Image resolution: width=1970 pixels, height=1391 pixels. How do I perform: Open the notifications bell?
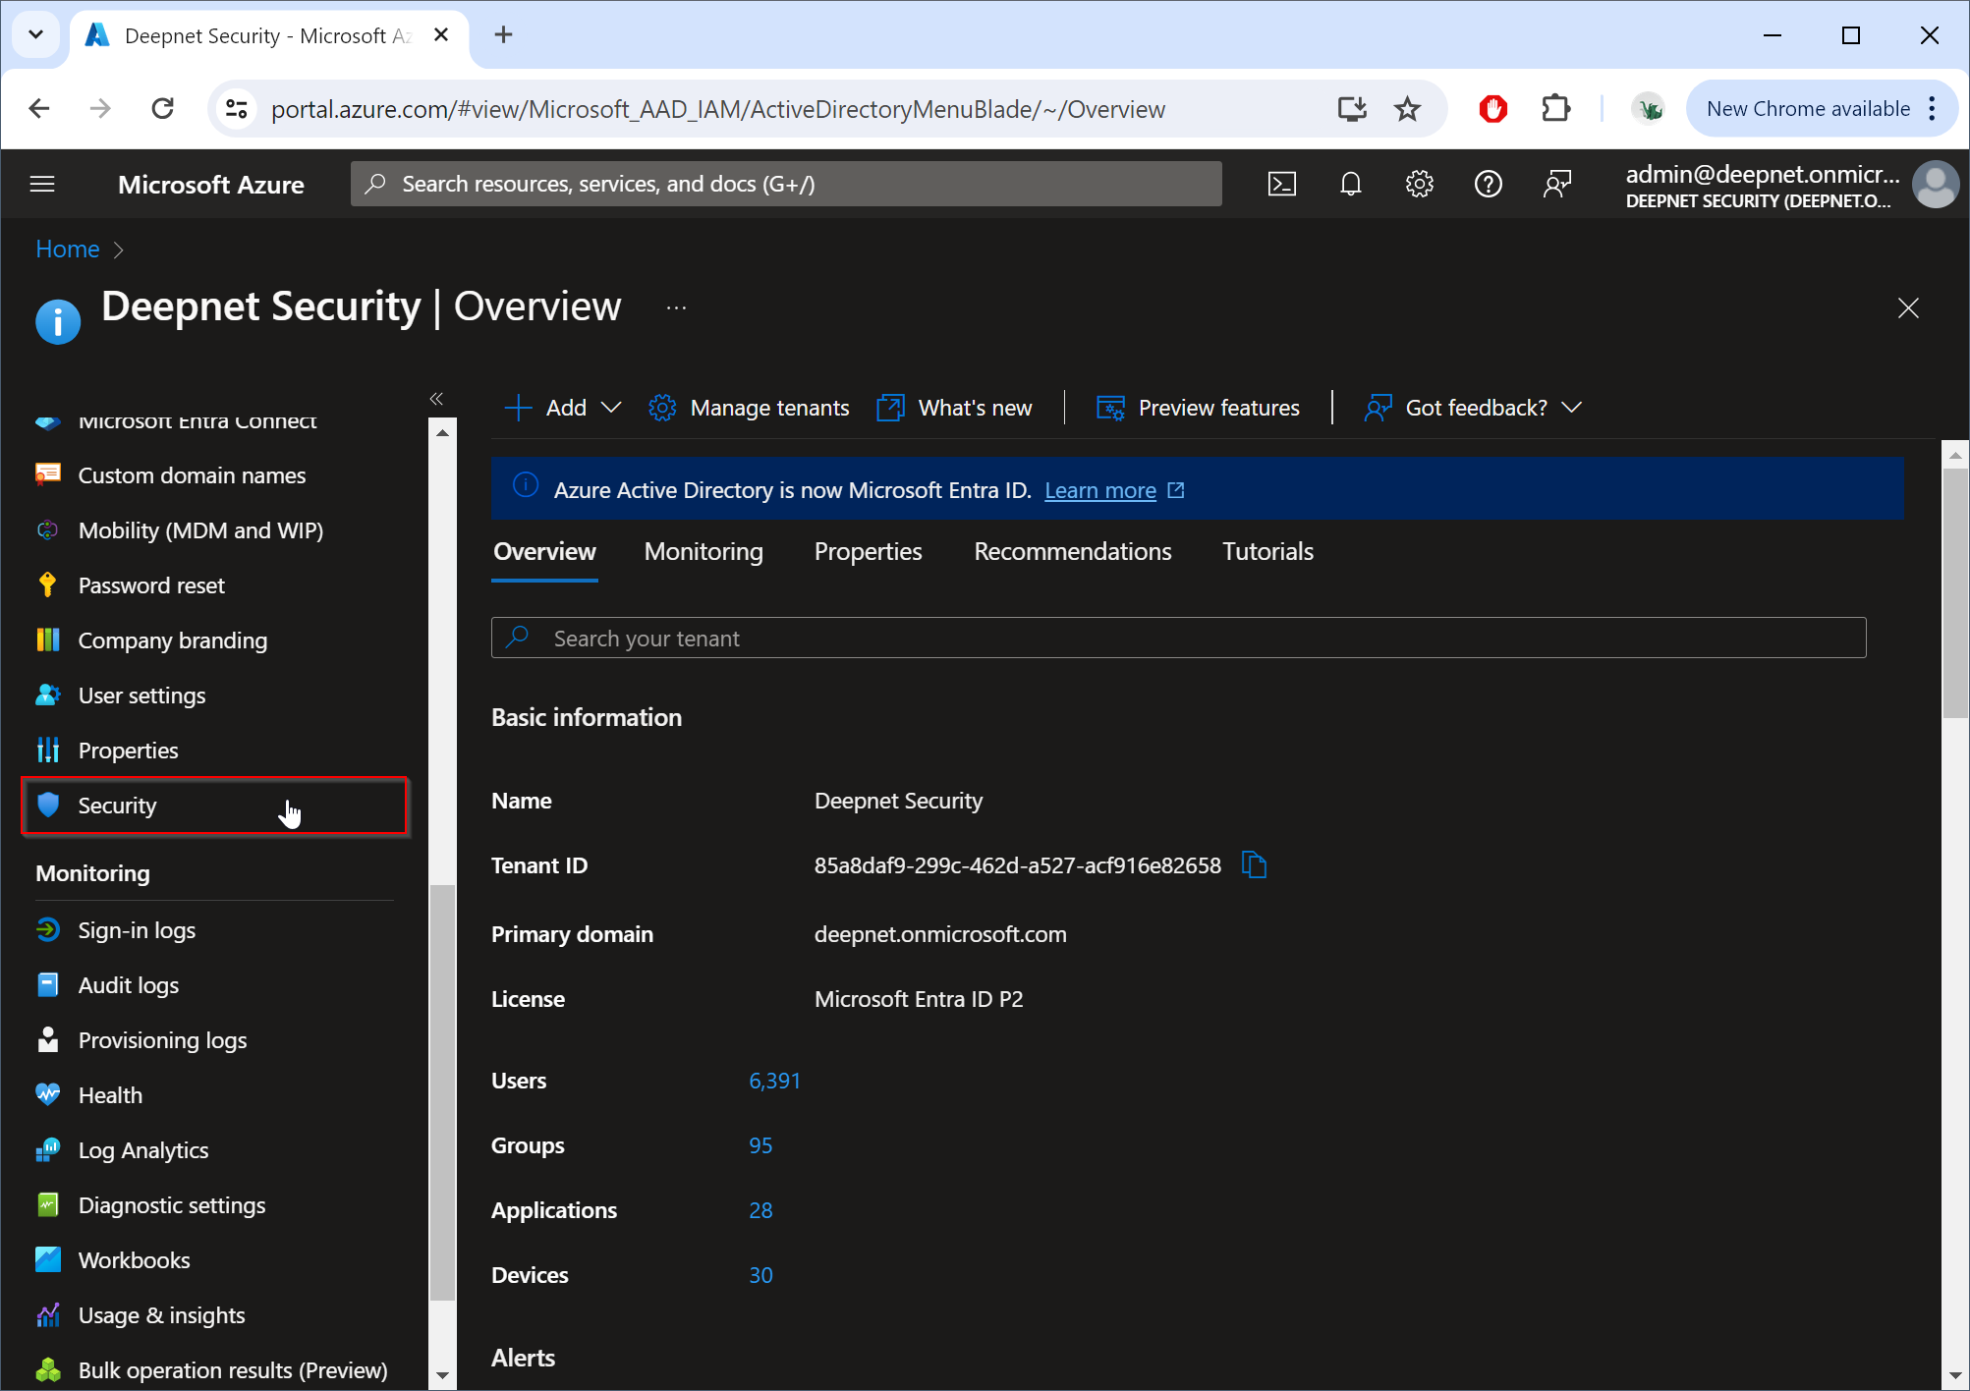click(x=1351, y=184)
